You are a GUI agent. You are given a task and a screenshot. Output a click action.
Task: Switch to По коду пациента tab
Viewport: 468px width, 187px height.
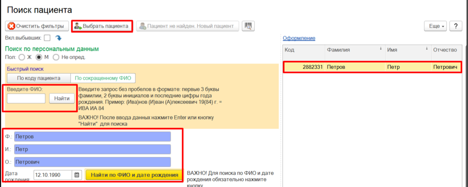[x=39, y=78]
